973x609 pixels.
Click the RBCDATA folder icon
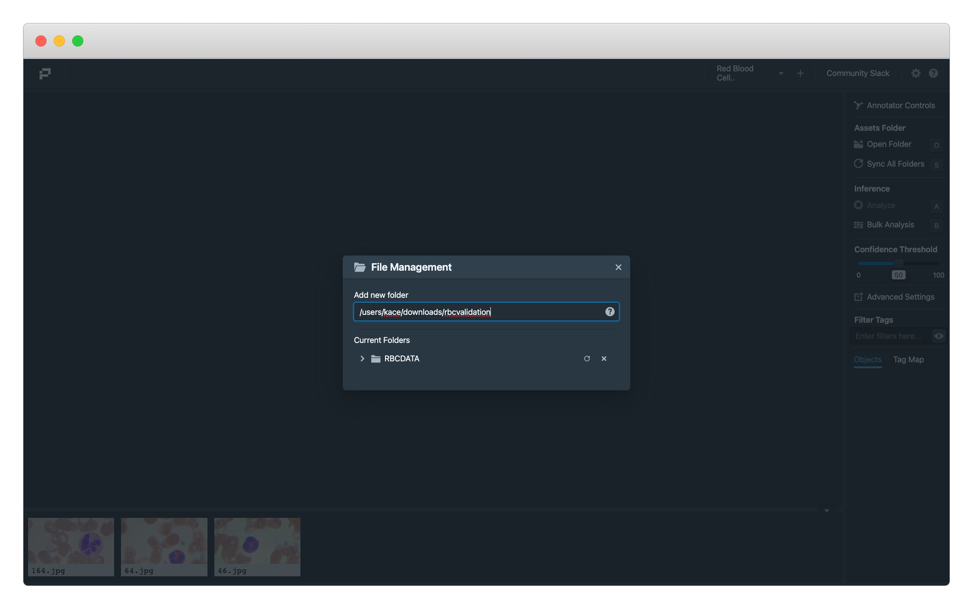click(376, 359)
